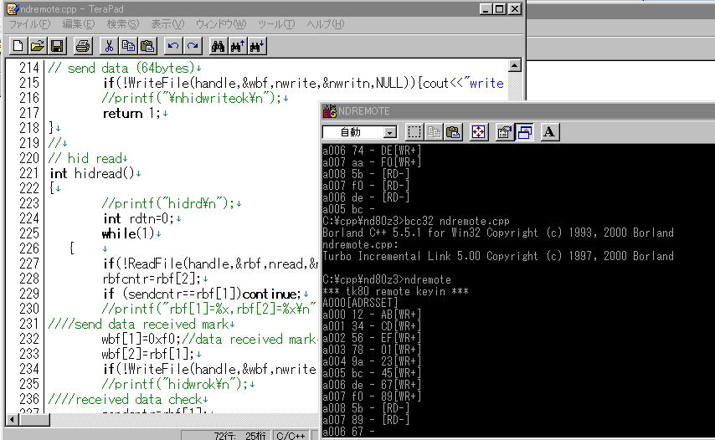
Task: Toggle the Background icon in NDREMOTE toolbar
Action: click(x=524, y=132)
